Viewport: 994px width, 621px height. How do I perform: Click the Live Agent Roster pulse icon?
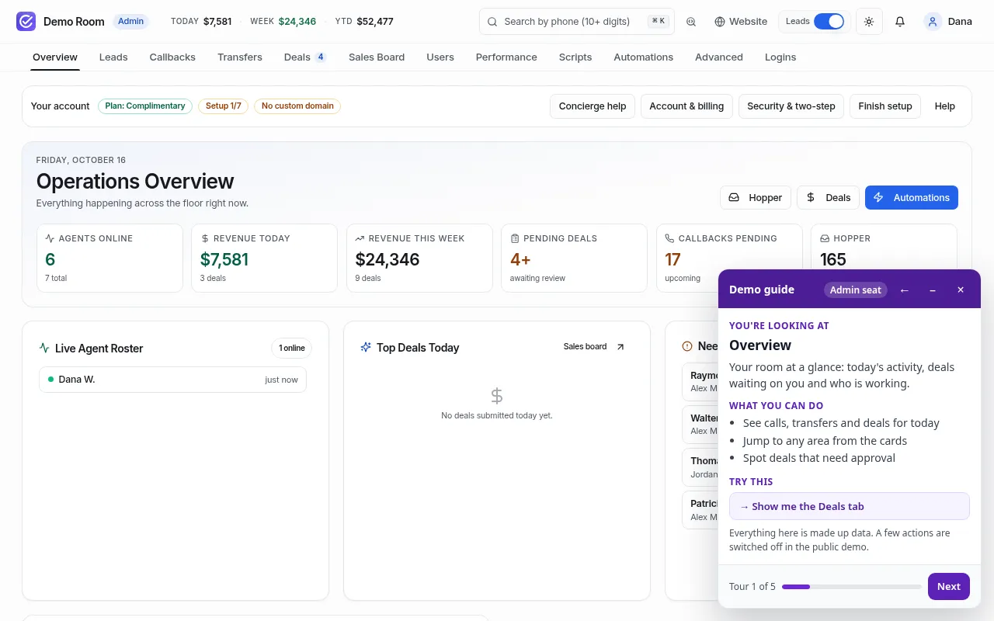click(44, 349)
